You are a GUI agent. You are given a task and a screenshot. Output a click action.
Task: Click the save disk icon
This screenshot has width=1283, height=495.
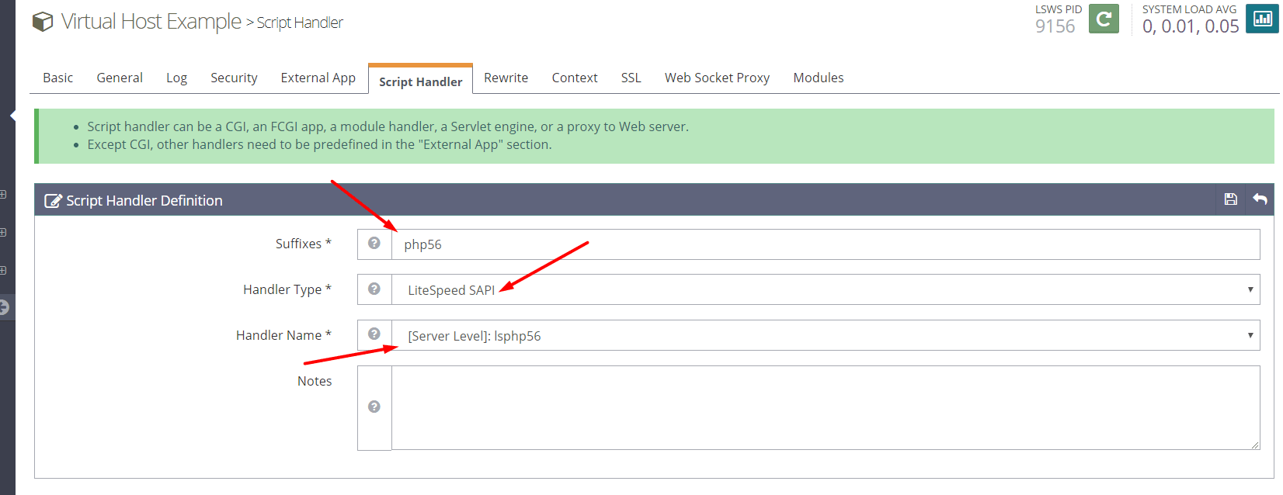[x=1230, y=199]
